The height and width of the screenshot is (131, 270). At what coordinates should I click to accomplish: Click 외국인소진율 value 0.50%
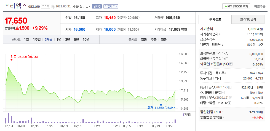[258, 64]
